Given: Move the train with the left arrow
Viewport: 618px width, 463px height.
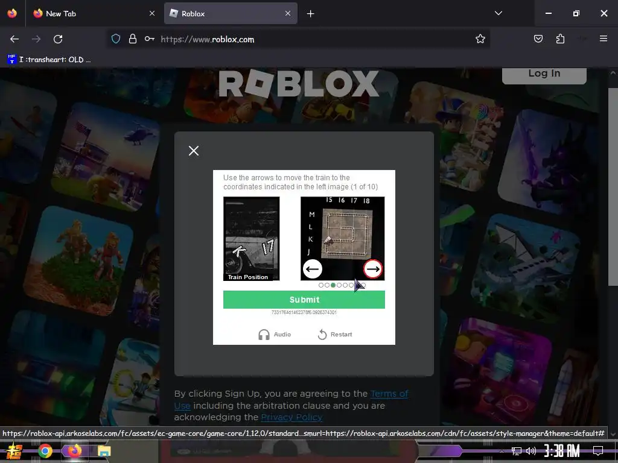Looking at the screenshot, I should point(313,269).
